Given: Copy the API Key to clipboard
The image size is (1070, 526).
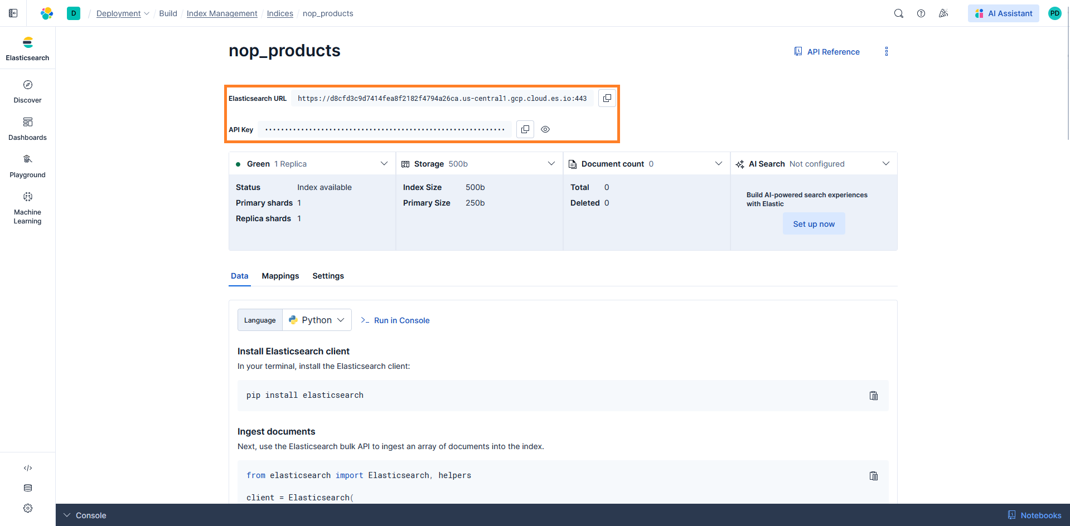Looking at the screenshot, I should [525, 129].
